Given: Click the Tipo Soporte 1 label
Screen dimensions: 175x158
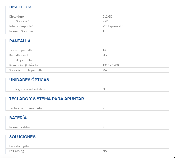Looking at the screenshot, I should pos(19,21).
